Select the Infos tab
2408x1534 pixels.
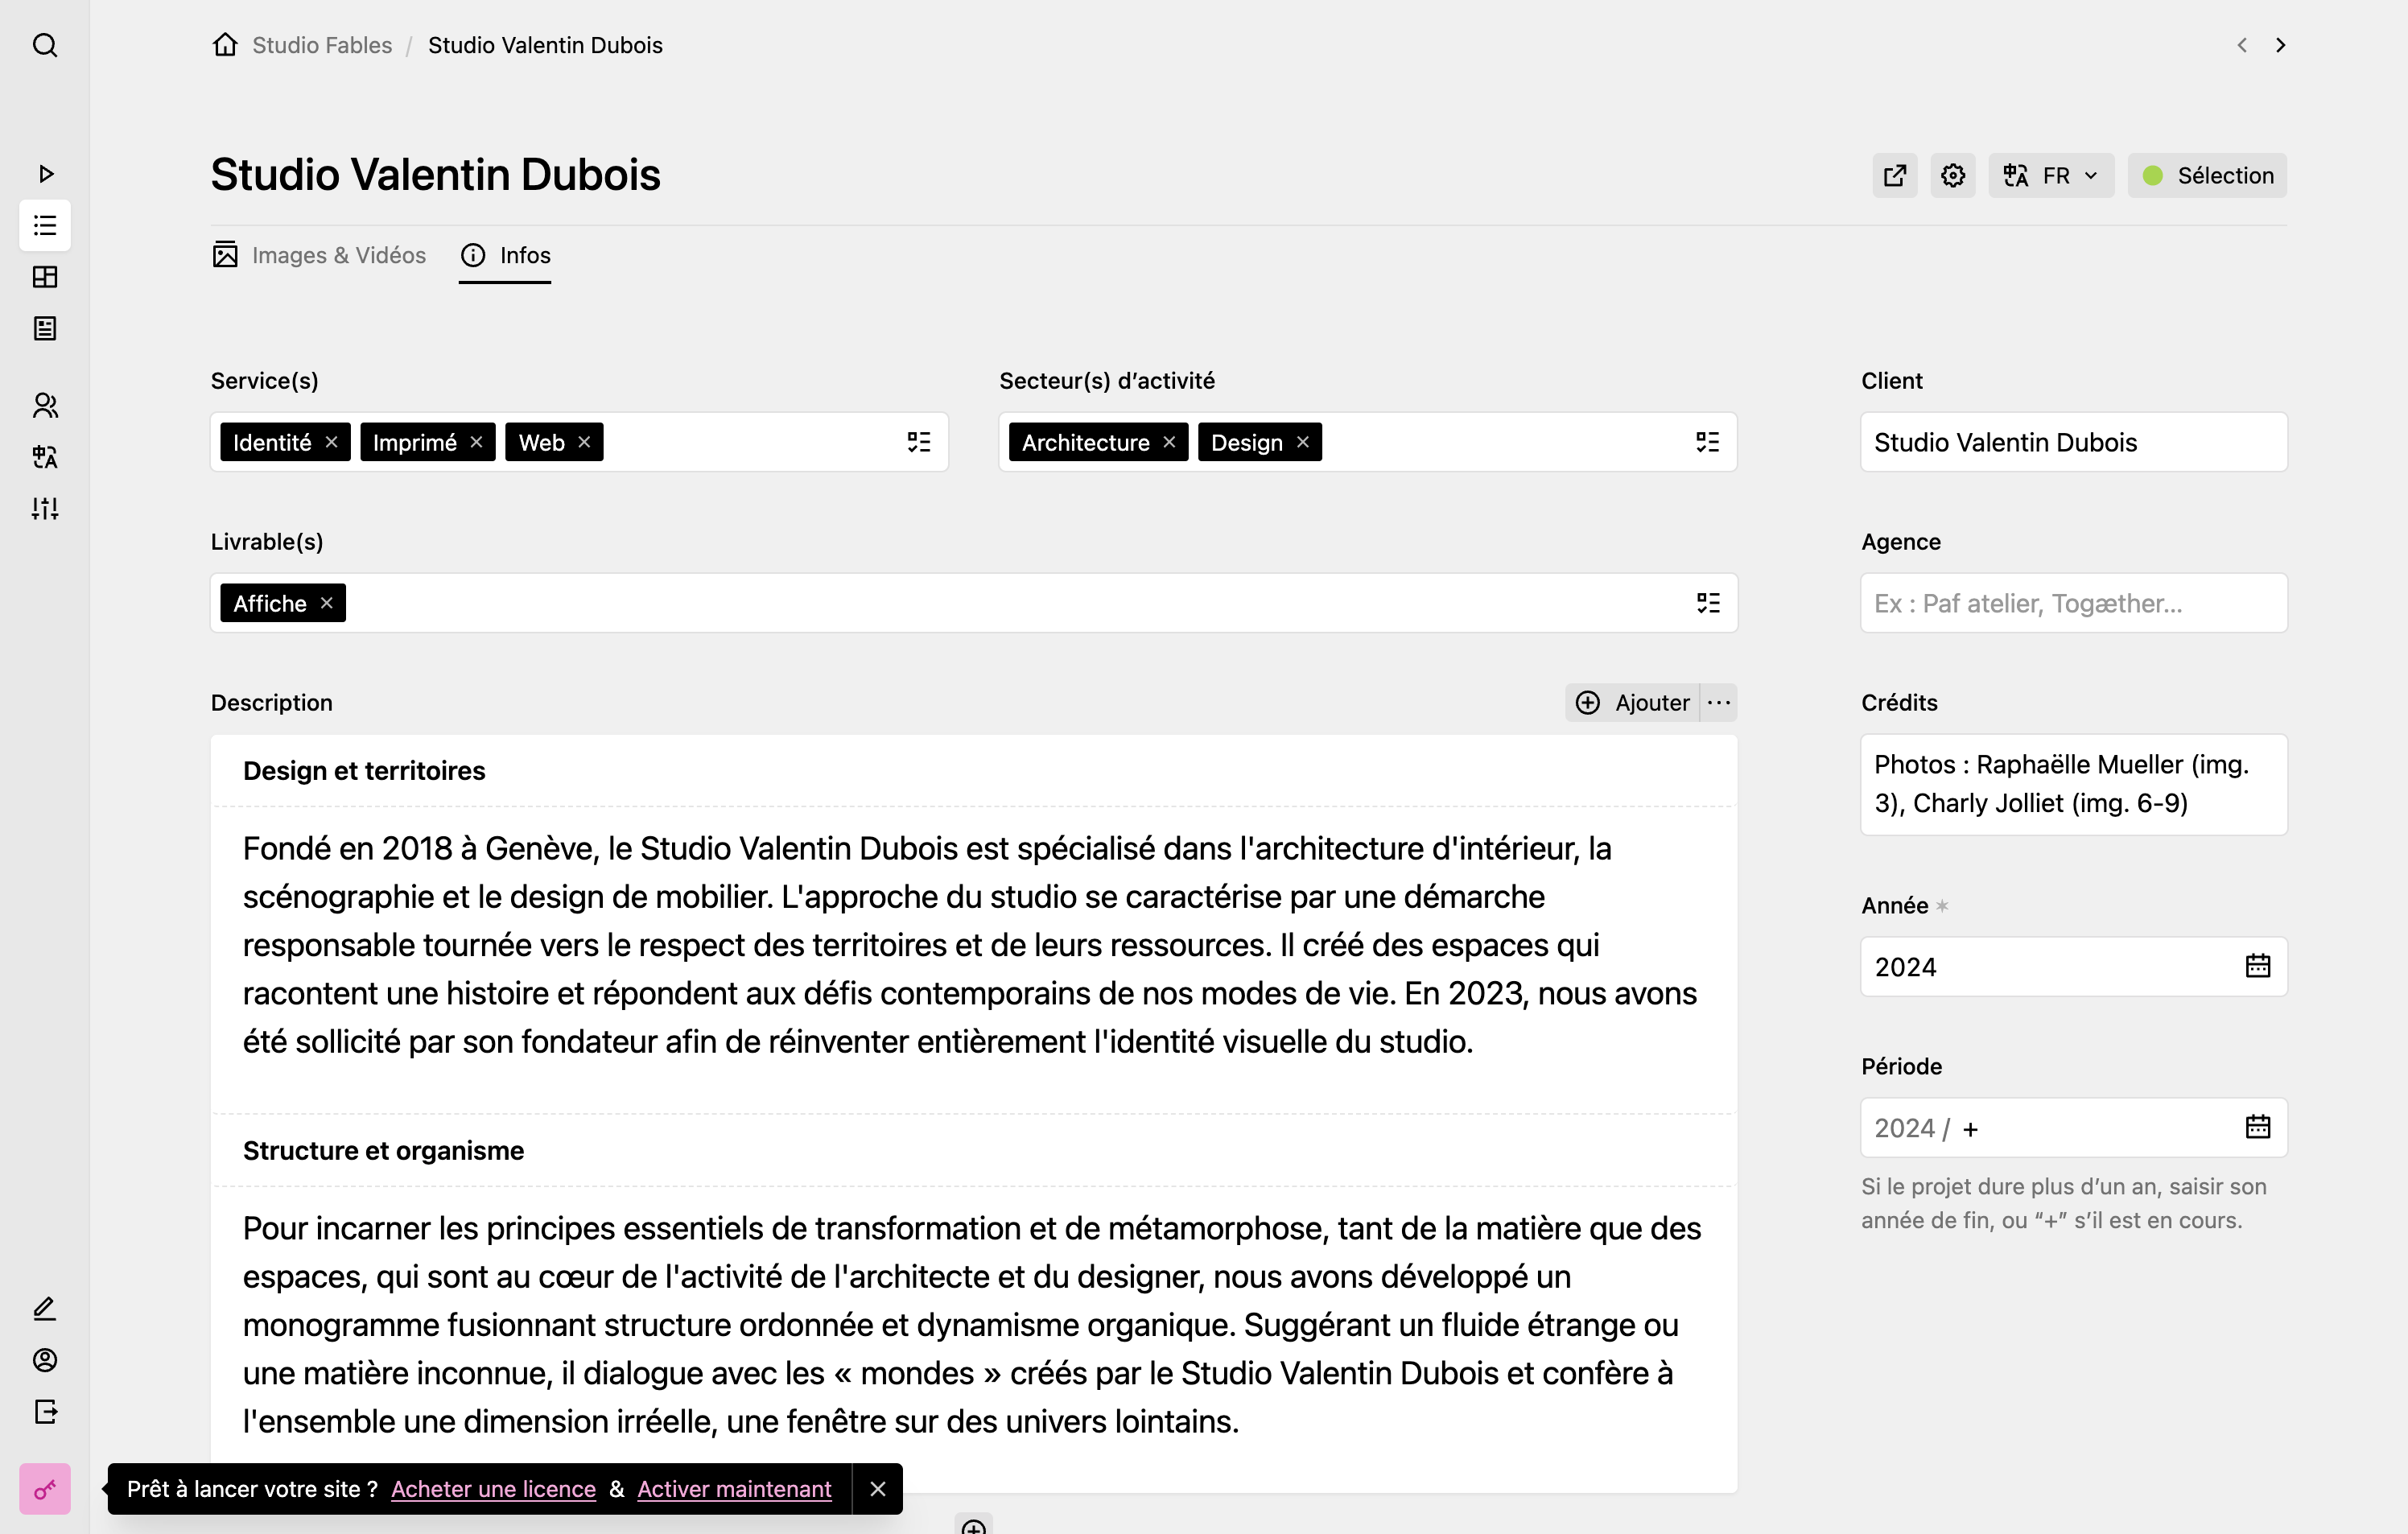click(x=505, y=255)
